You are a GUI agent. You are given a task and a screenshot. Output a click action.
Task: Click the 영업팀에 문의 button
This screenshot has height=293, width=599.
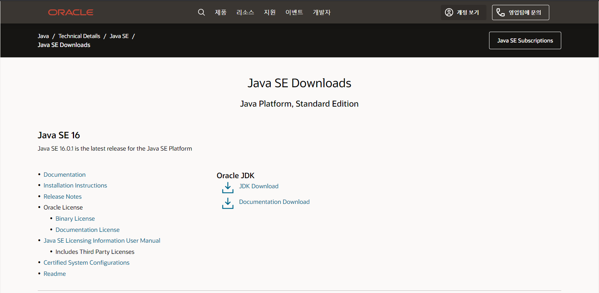coord(520,12)
